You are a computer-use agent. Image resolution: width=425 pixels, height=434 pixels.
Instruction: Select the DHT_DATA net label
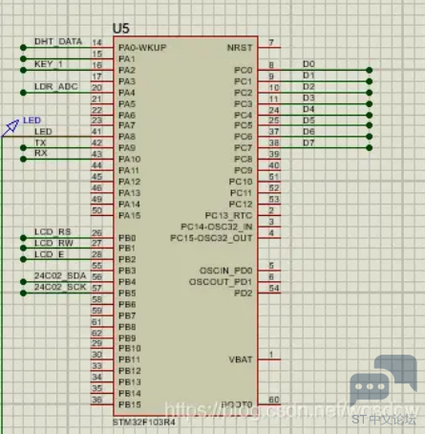(58, 41)
